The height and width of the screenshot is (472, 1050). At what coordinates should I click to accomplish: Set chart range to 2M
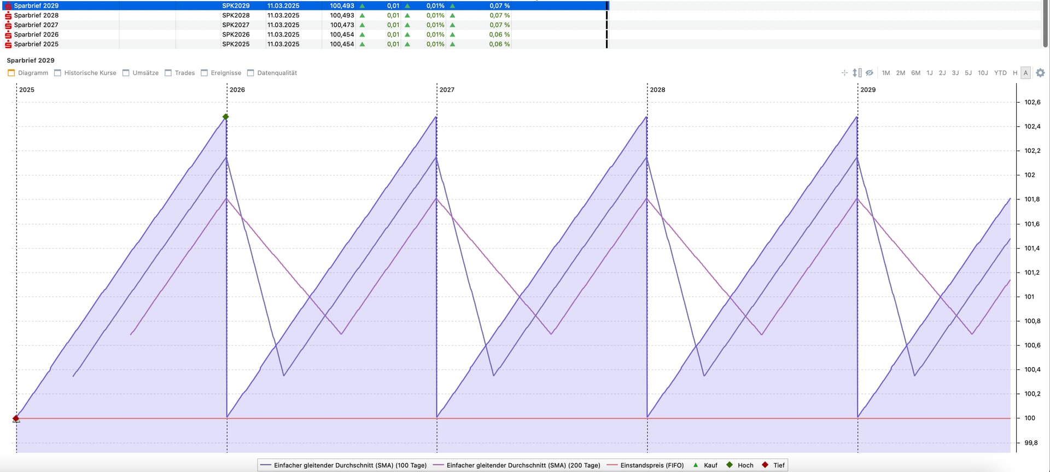click(901, 73)
